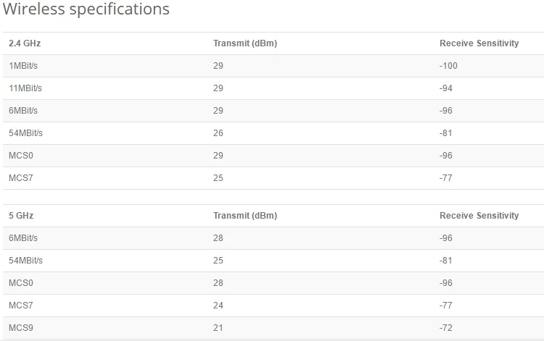Click the transmit value 21
544x341 pixels.
tap(218, 328)
